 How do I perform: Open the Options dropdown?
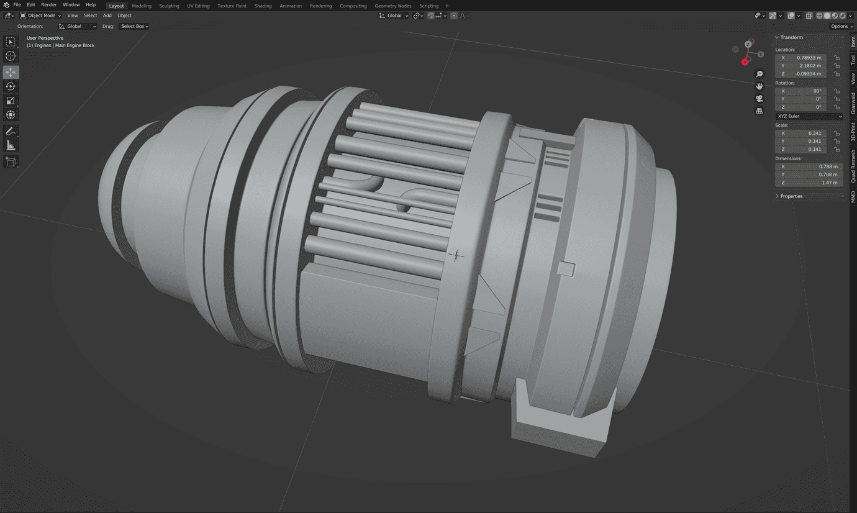pos(841,26)
